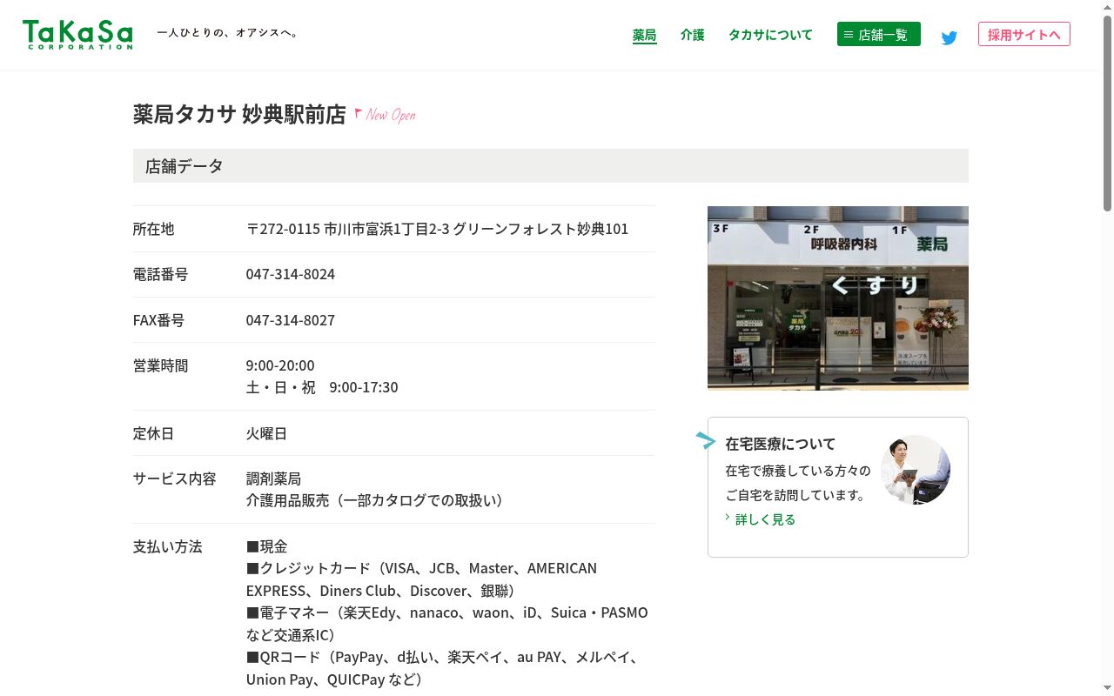Open the タカサについて menu item
1114x696 pixels.
pos(770,35)
